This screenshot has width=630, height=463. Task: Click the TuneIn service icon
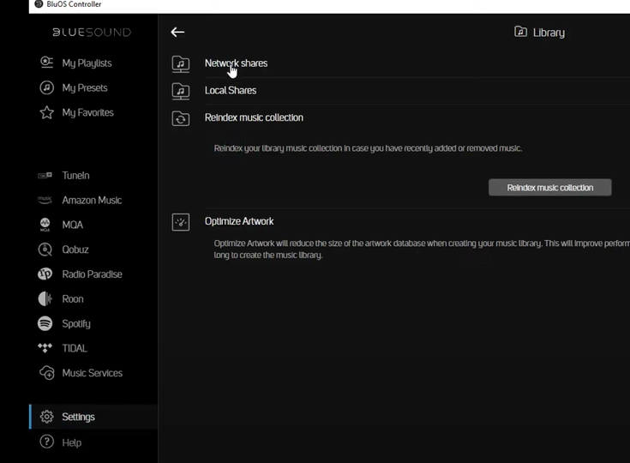pyautogui.click(x=45, y=175)
